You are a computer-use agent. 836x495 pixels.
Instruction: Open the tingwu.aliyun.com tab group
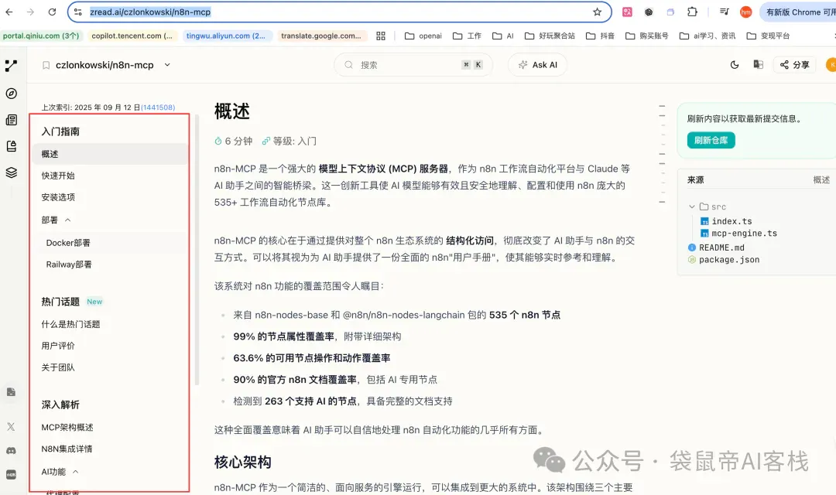point(226,36)
